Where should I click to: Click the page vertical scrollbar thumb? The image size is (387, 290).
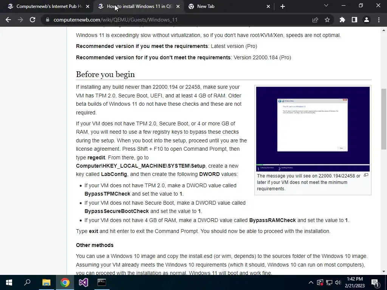click(384, 119)
